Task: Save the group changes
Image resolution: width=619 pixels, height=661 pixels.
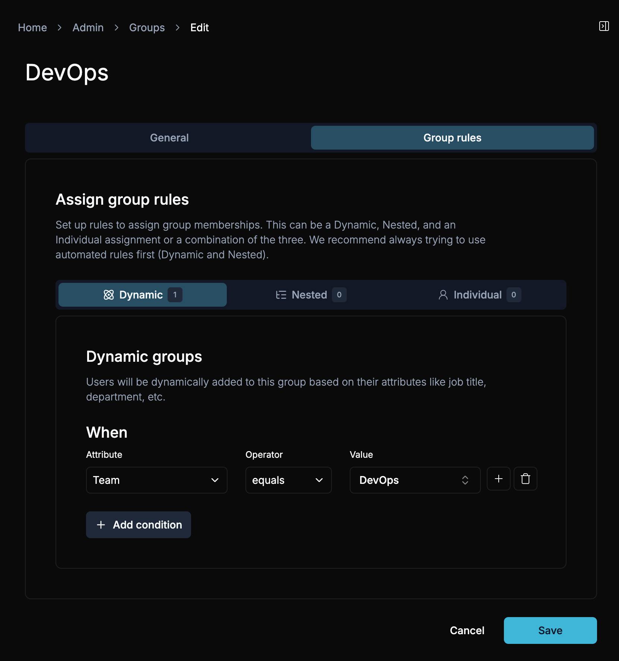Action: (x=550, y=630)
